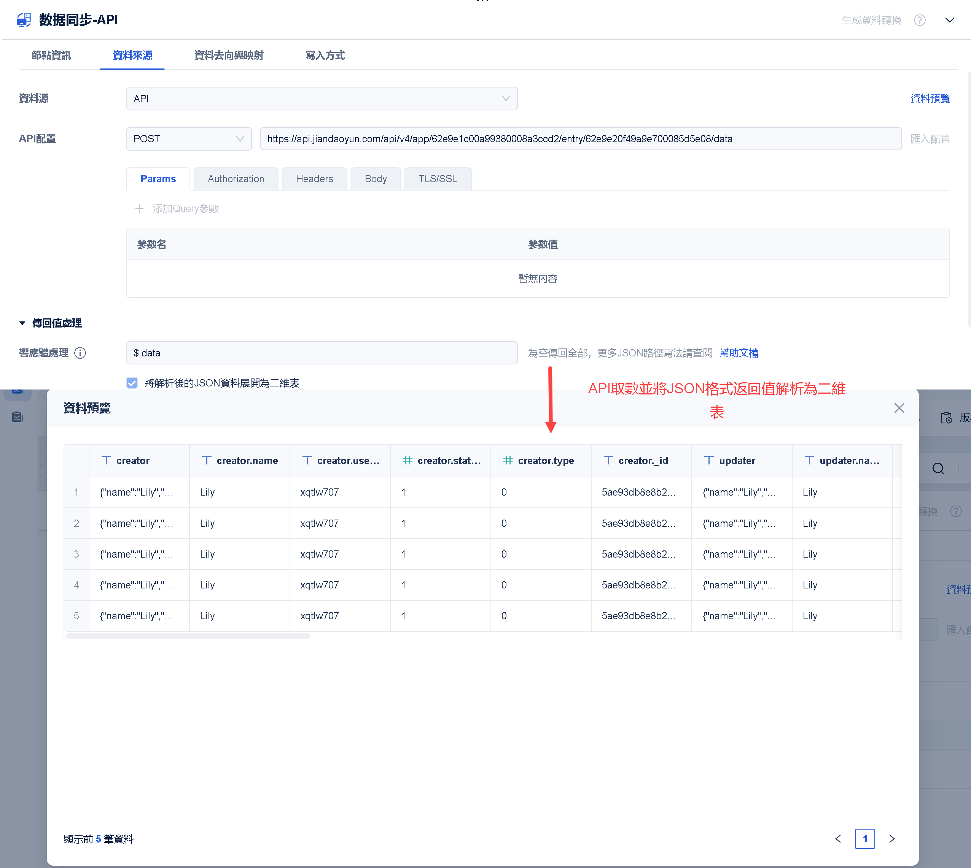Image resolution: width=971 pixels, height=868 pixels.
Task: Open the 資料去向與映射 tab
Action: click(x=229, y=55)
